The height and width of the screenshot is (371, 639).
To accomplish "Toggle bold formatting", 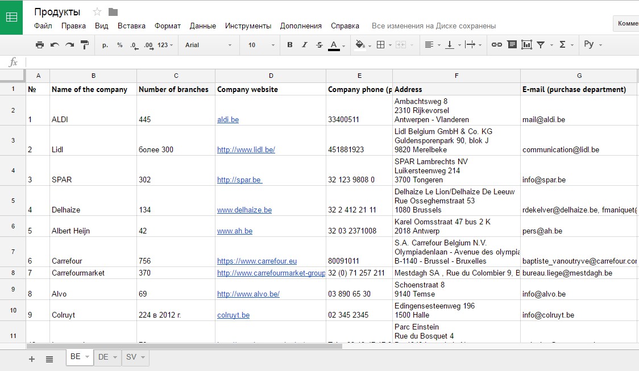I will pos(290,45).
